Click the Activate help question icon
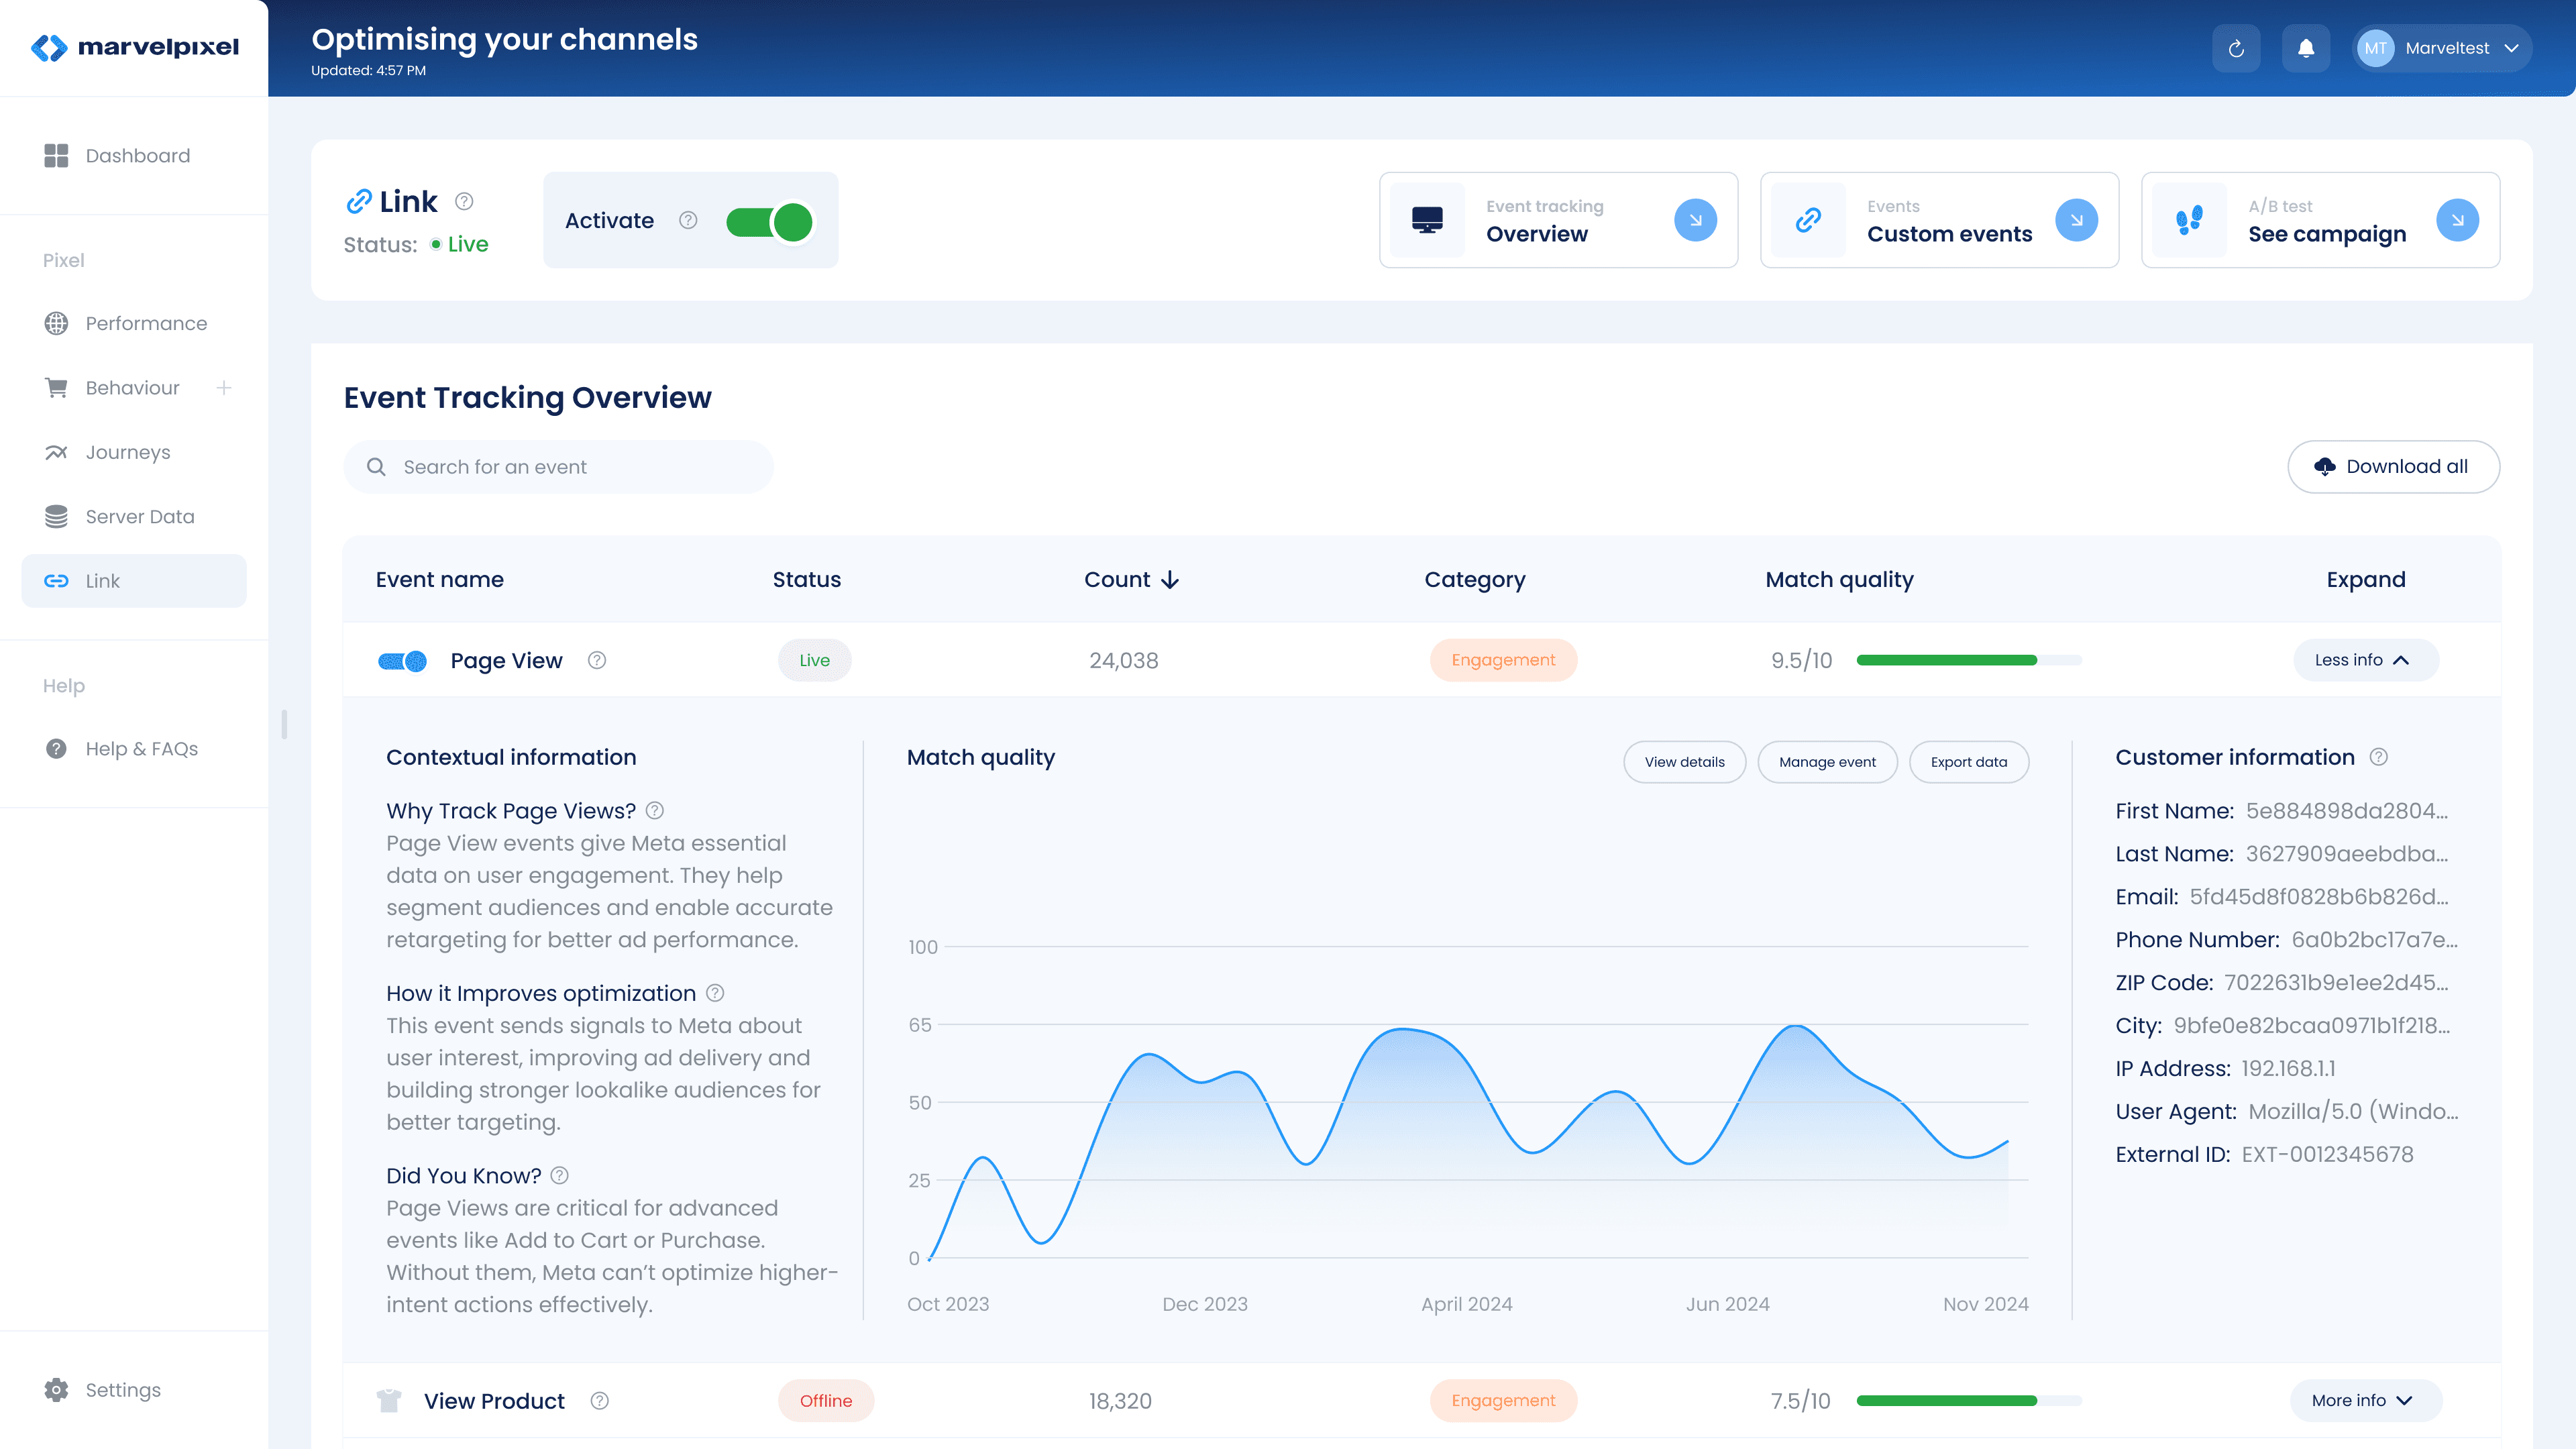Viewport: 2576px width, 1449px height. pos(688,220)
